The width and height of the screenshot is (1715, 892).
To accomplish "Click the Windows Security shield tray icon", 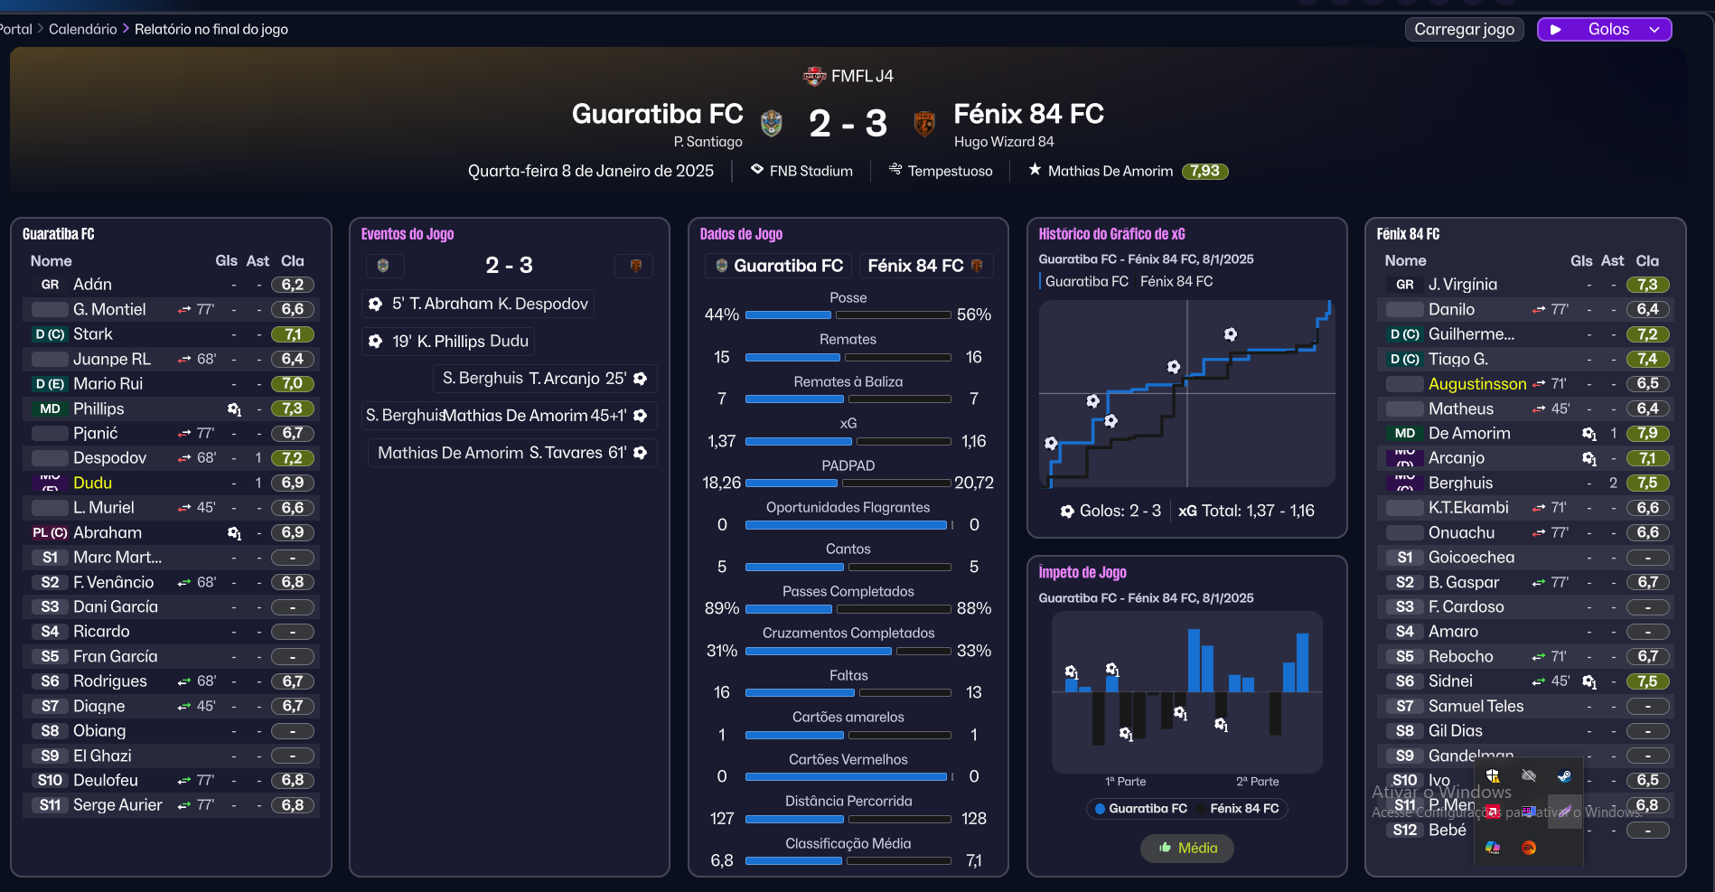I will (1493, 775).
